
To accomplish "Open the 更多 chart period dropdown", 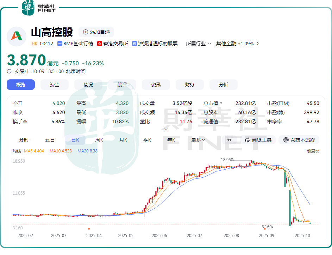I will click(198, 140).
